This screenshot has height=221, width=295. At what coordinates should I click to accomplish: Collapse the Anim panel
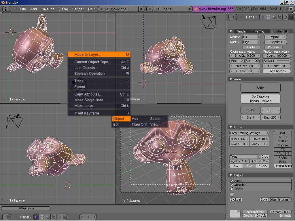click(231, 79)
